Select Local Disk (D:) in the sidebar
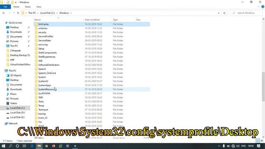The height and width of the screenshot is (149, 265). click(x=17, y=113)
